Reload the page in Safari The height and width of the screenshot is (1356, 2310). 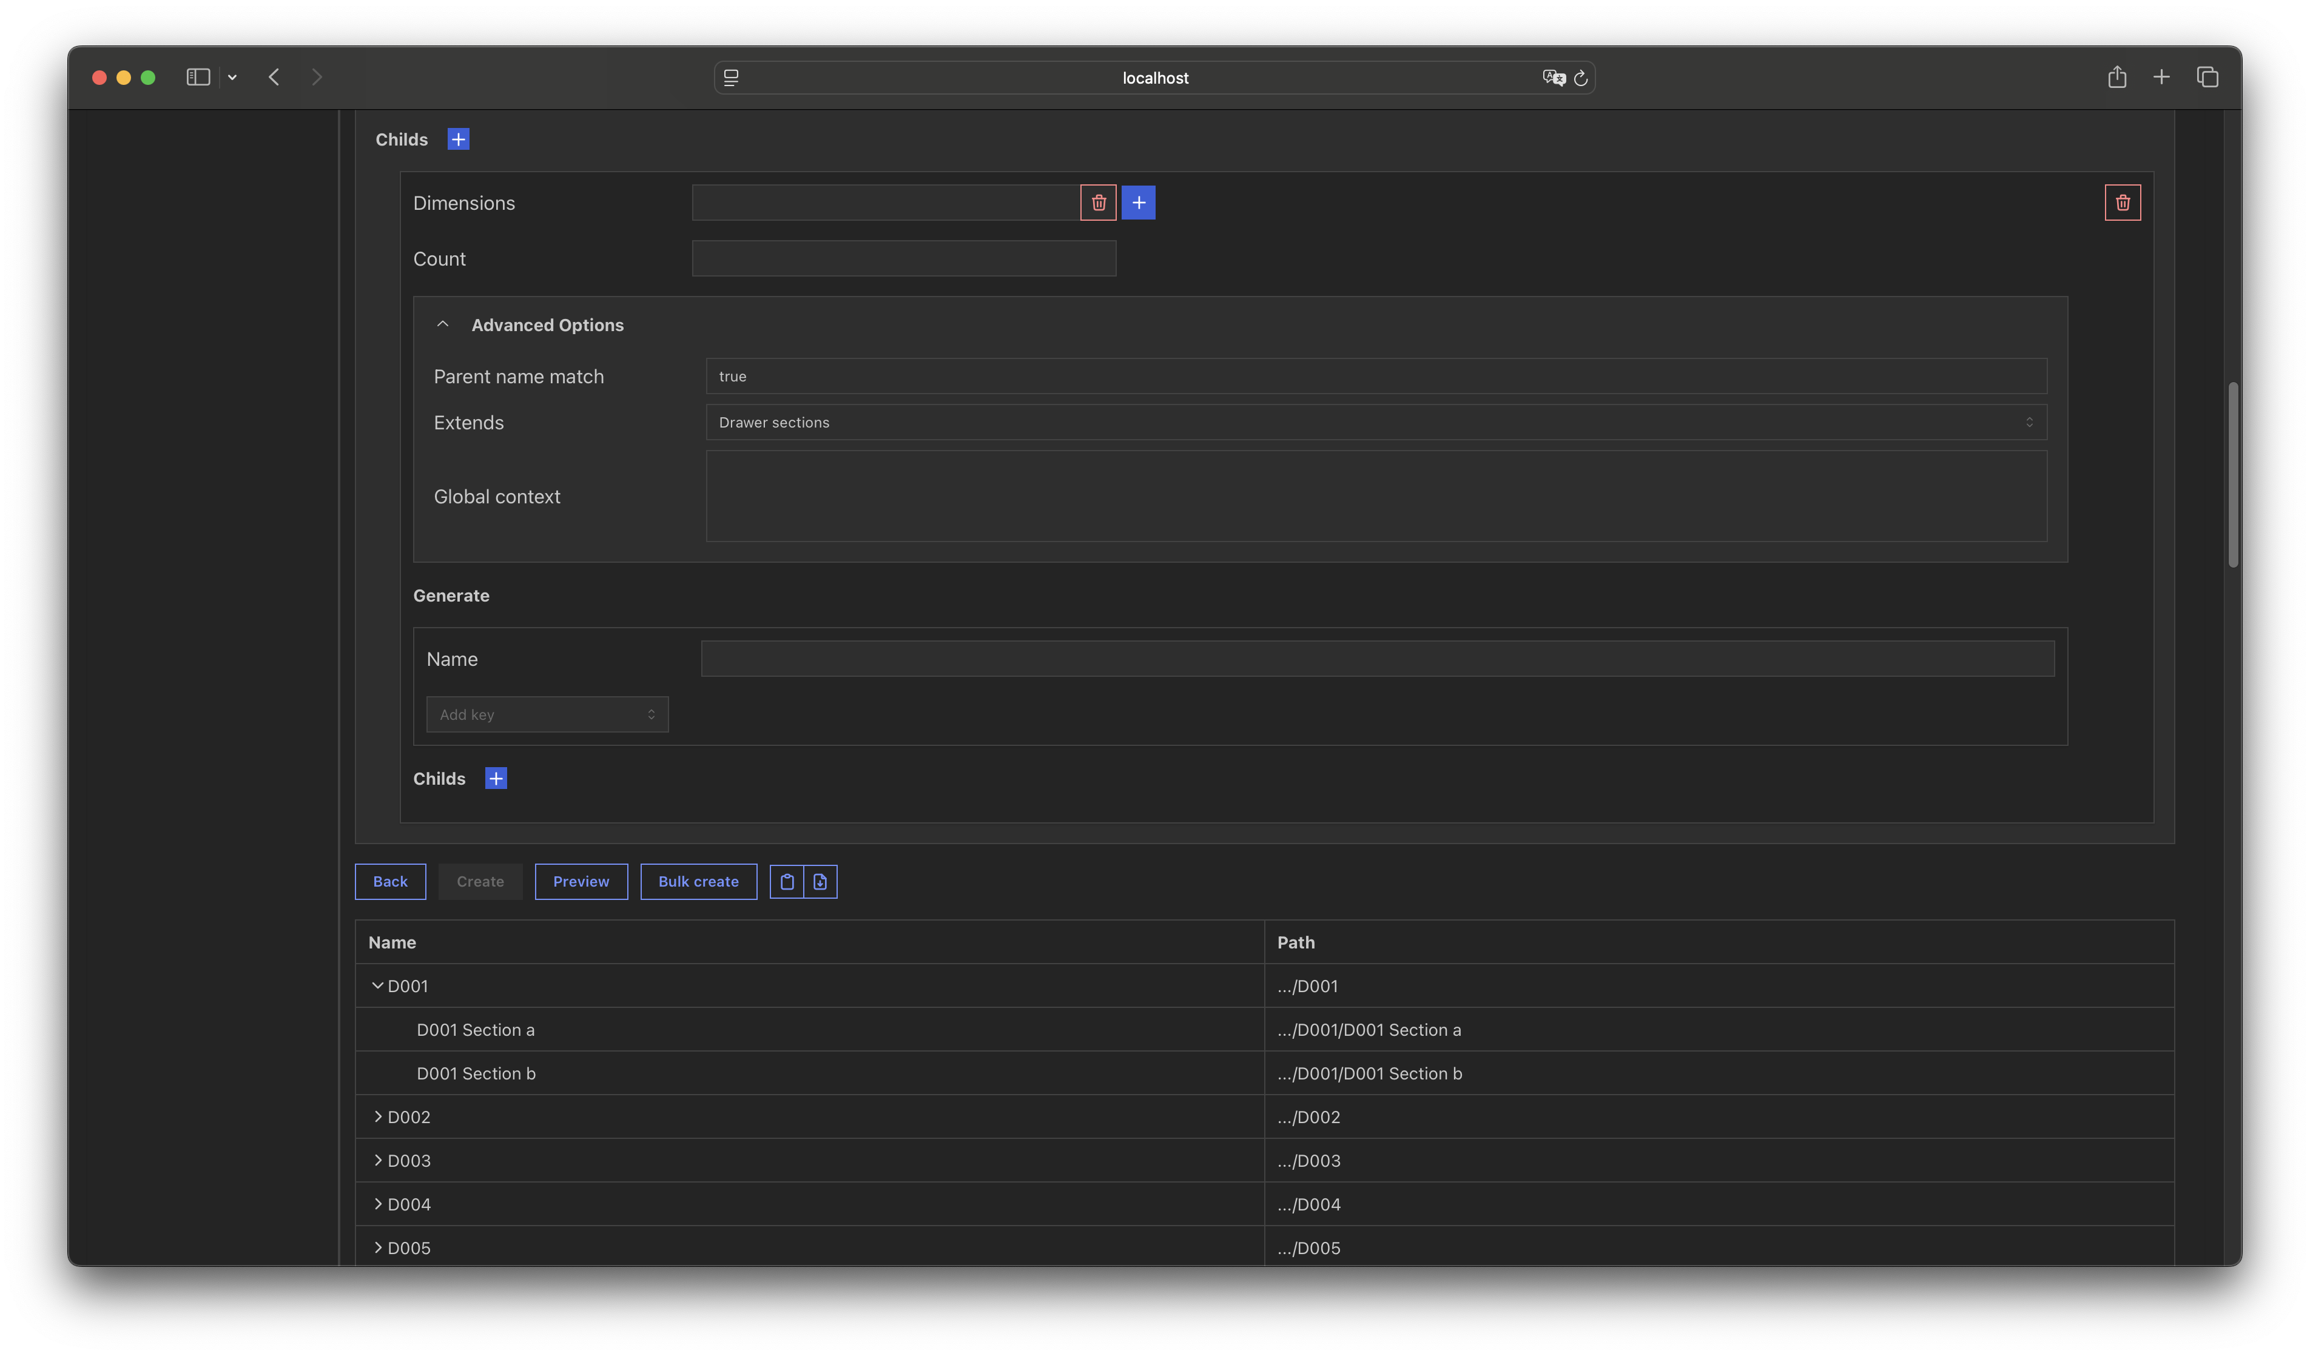[1580, 78]
